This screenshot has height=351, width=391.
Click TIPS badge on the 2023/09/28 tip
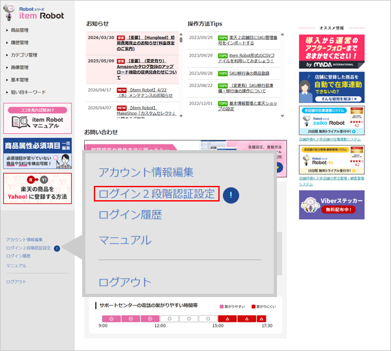click(223, 73)
